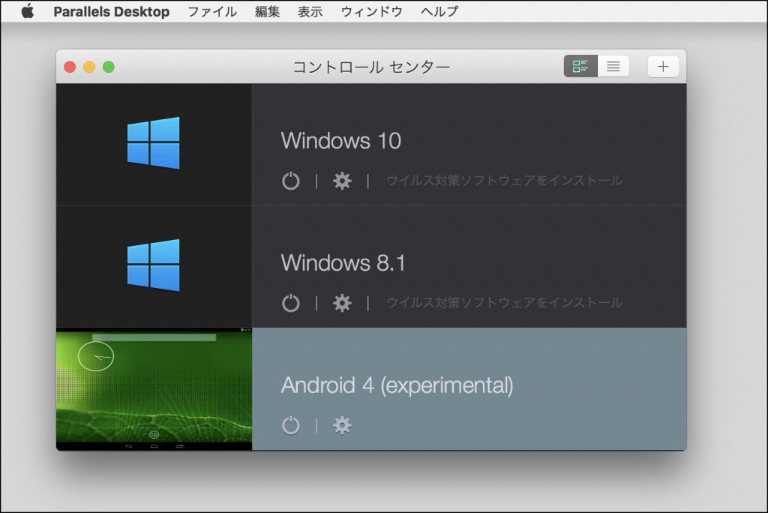
Task: Select the Windows 8.1 thumbnail
Action: coord(154,266)
